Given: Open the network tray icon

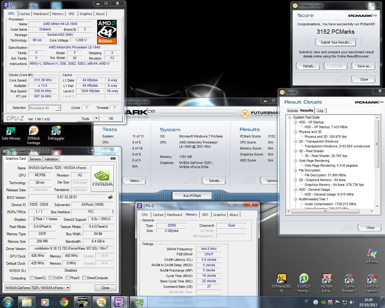Looking at the screenshot, I should [x=344, y=302].
